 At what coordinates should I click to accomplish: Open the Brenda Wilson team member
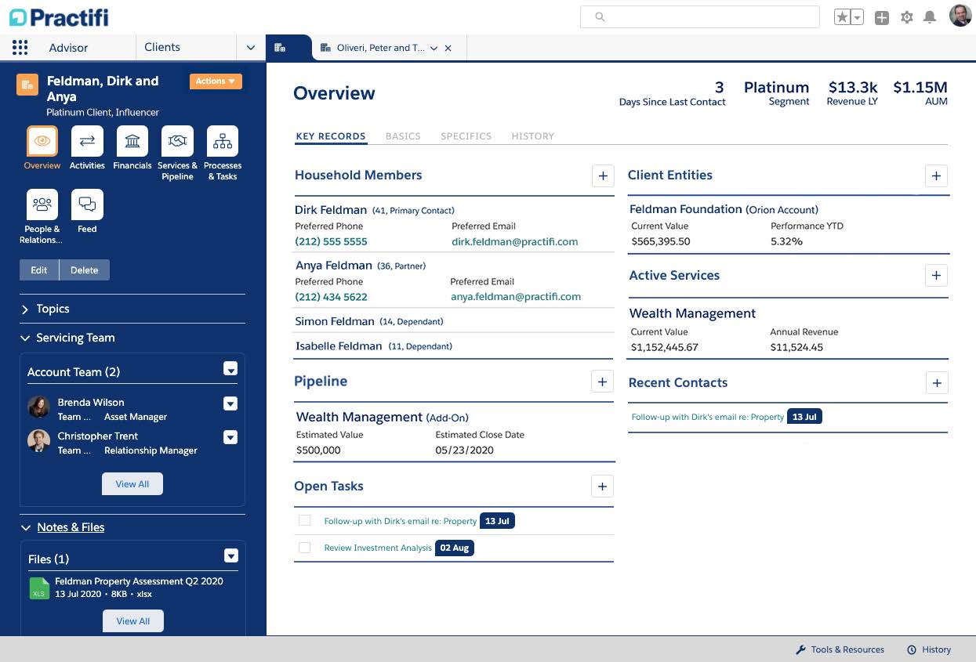pos(91,402)
